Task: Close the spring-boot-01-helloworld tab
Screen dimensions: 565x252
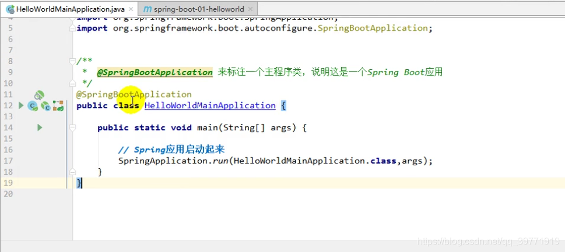Action: [250, 9]
